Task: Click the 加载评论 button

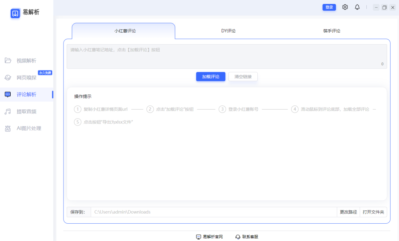Action: pos(210,77)
